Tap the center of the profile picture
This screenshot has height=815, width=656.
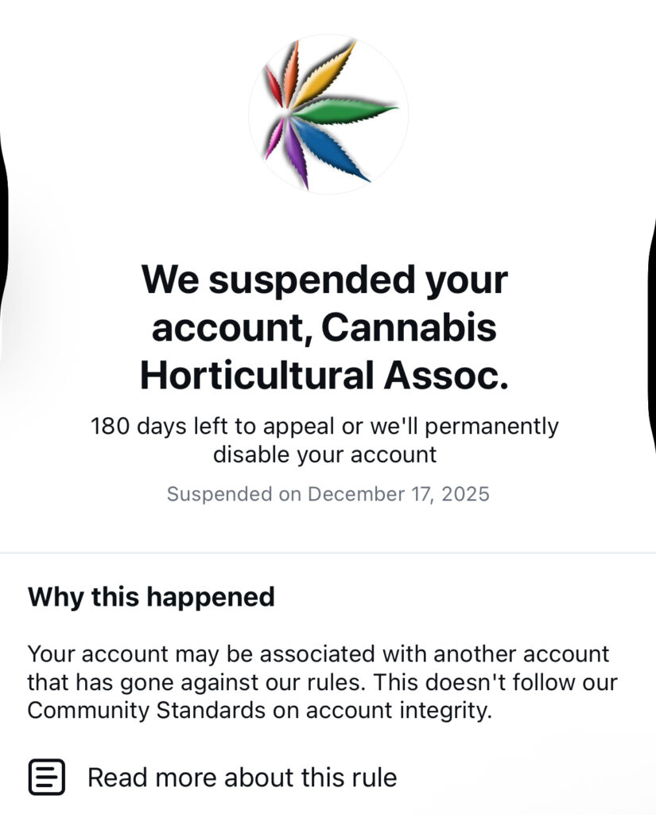tap(328, 113)
